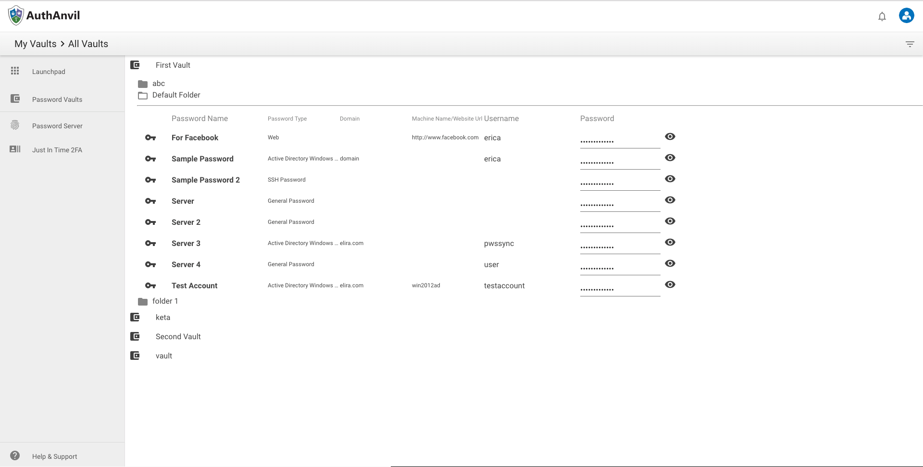Click key icon beside Test Account
Screen dimensions: 923x467
click(150, 286)
